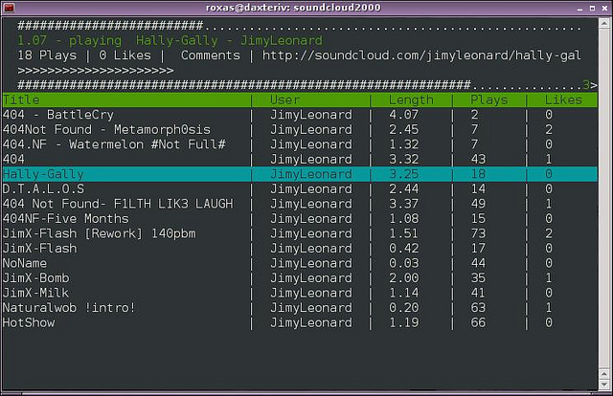Viewport: 613px width, 396px height.
Task: Choose the D.T.A.L.O.S track
Action: 44,189
